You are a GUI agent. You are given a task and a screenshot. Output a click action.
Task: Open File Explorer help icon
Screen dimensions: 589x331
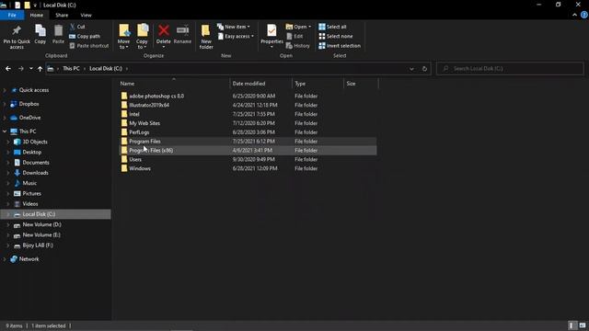pyautogui.click(x=584, y=15)
